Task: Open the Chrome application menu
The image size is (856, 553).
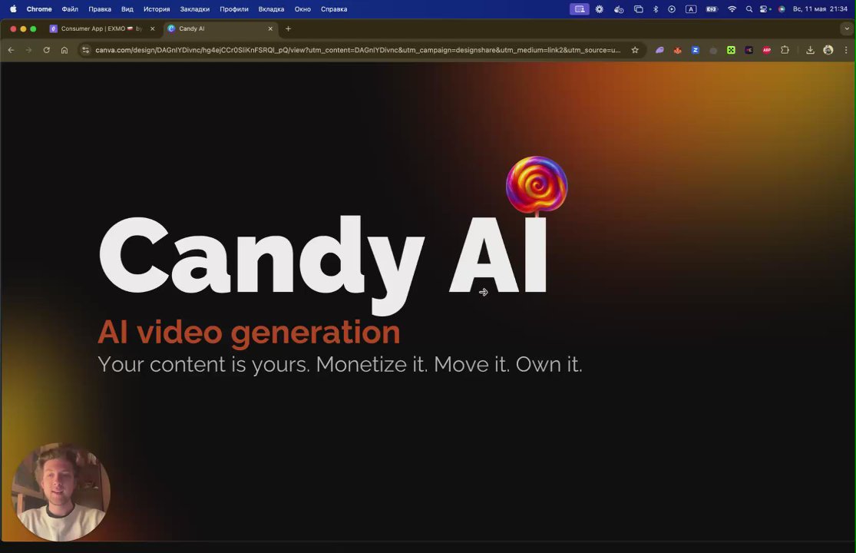Action: point(39,8)
